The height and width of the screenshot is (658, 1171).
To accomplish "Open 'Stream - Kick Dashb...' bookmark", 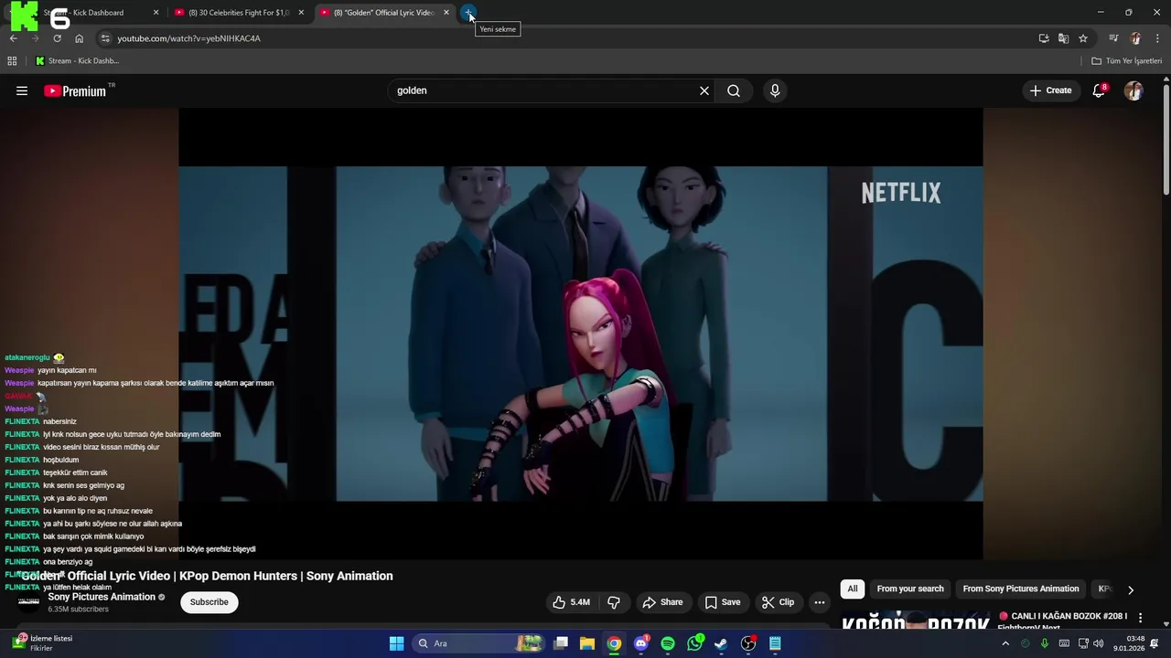I will point(77,61).
